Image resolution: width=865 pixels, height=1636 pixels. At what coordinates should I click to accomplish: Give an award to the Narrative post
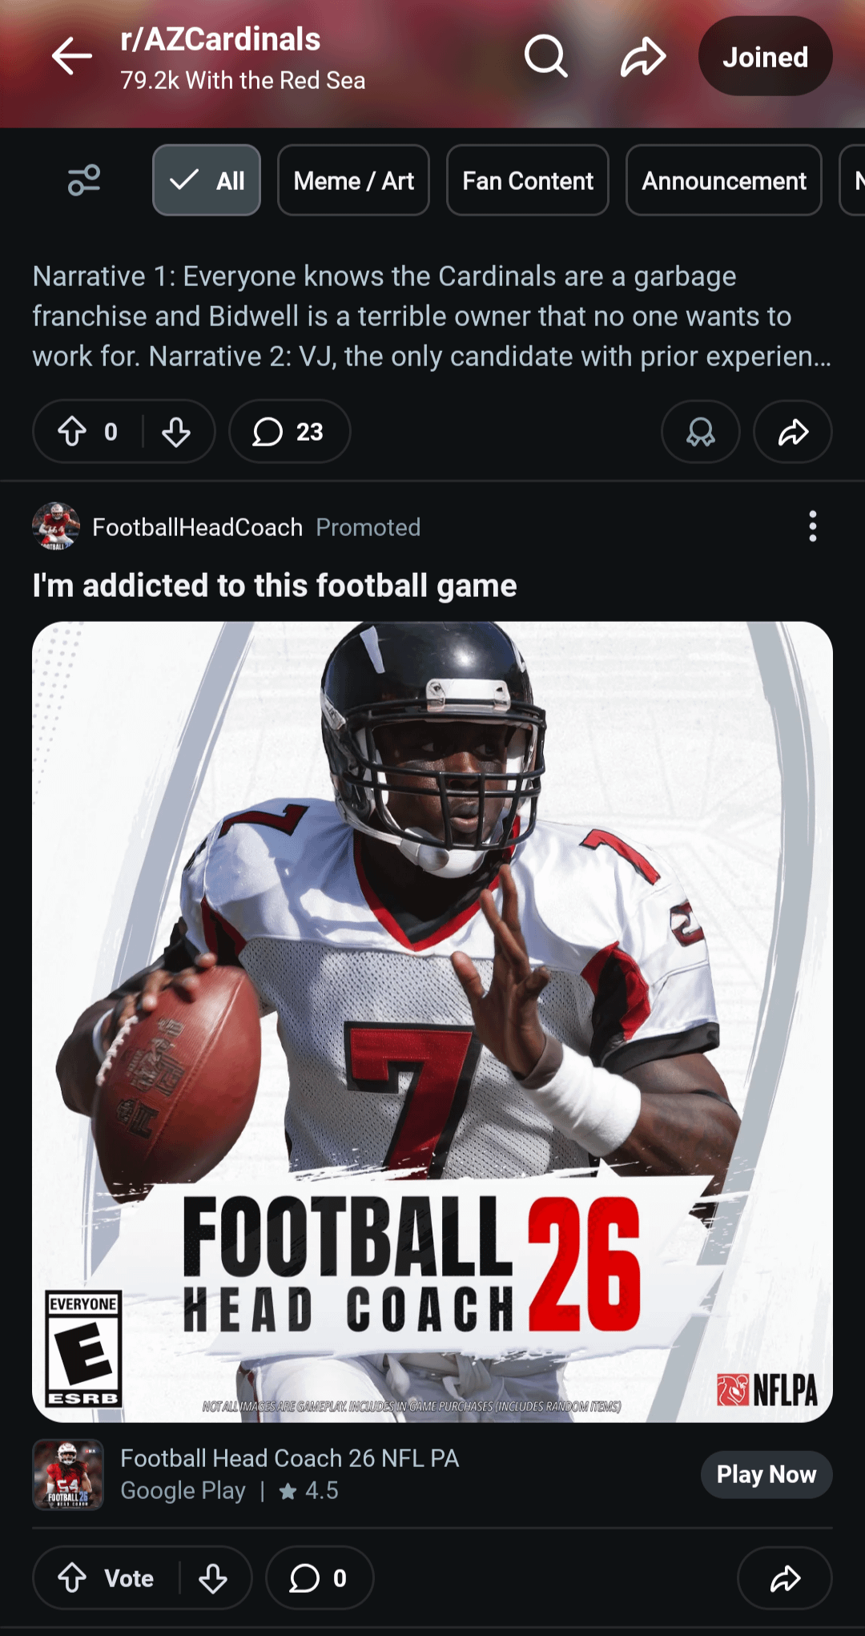[701, 432]
